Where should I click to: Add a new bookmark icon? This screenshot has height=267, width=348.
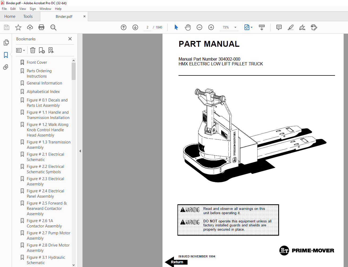(42, 50)
